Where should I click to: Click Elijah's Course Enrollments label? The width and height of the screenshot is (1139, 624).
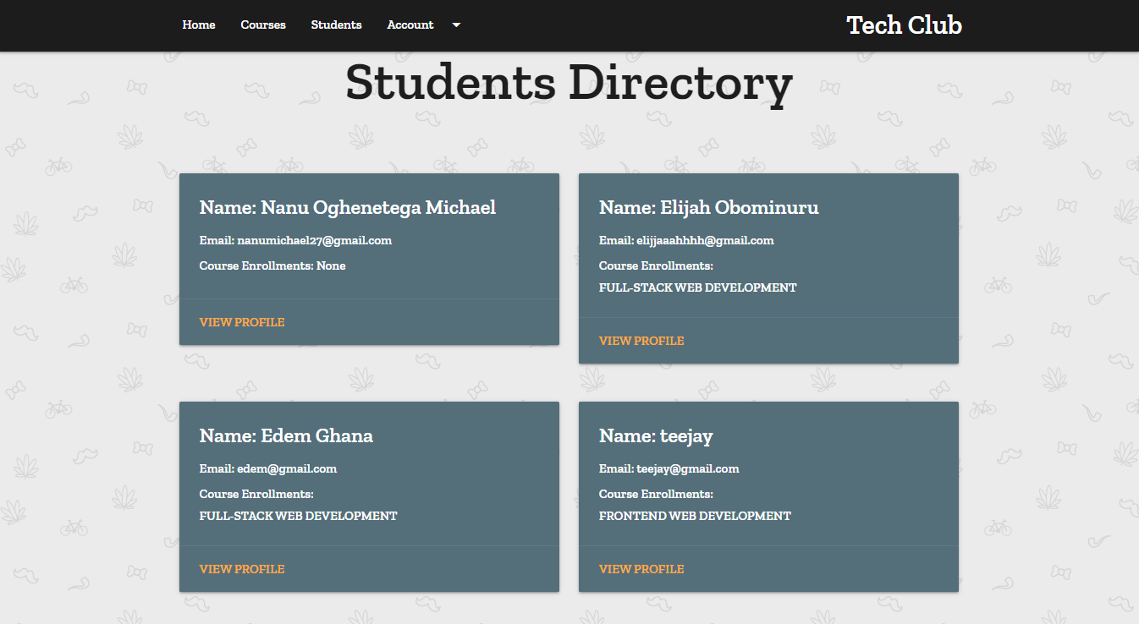[657, 265]
